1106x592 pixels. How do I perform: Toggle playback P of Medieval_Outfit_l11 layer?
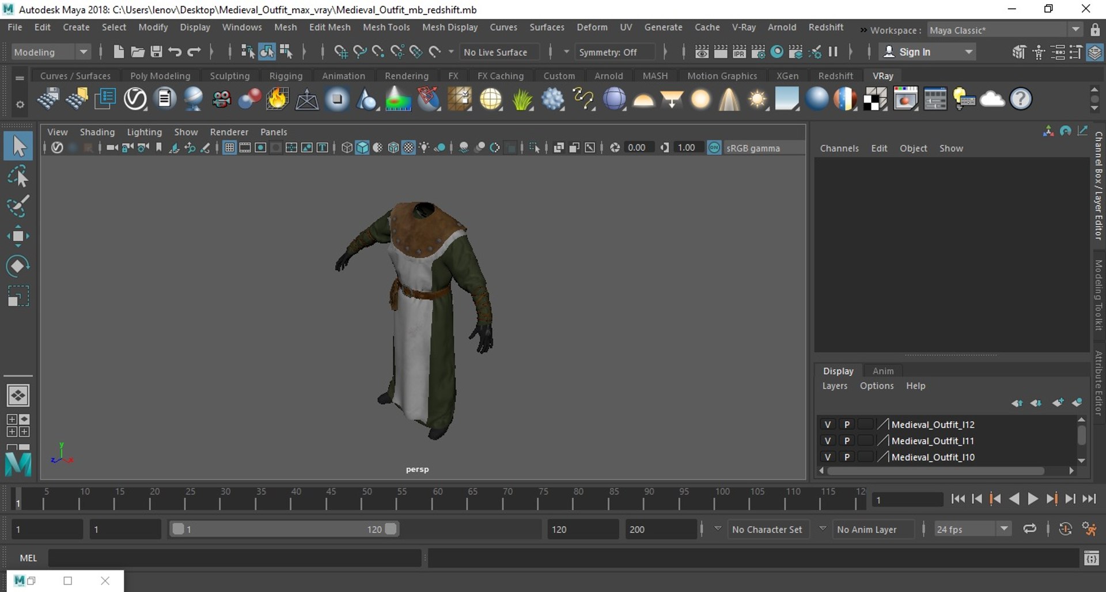pyautogui.click(x=847, y=441)
